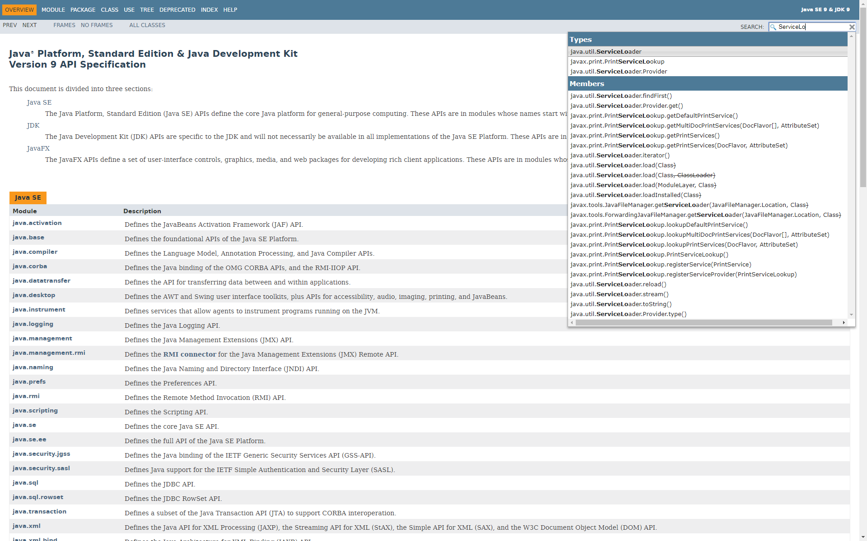
Task: Click the search input containing ServiceLo
Action: pos(812,27)
